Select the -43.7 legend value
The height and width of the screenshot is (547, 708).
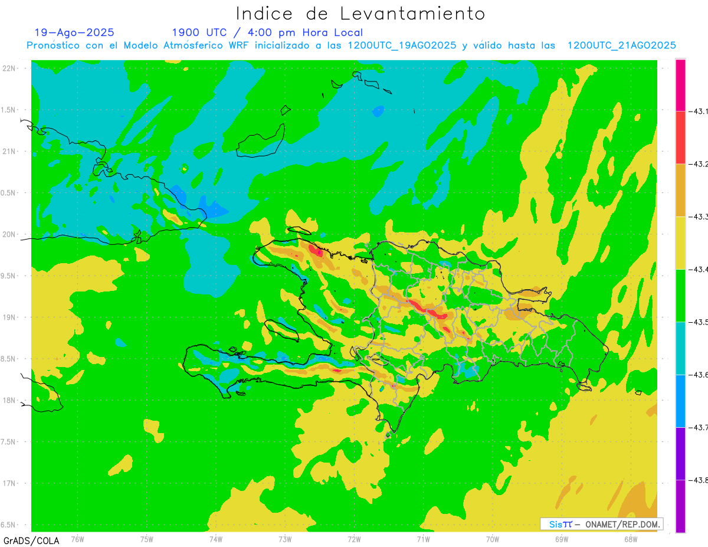[x=698, y=427]
